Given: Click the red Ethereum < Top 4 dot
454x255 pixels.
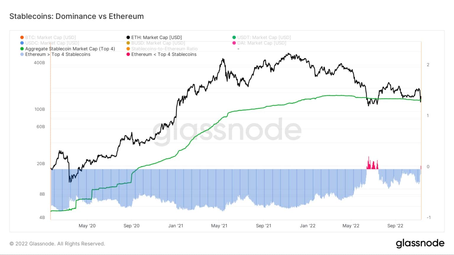Looking at the screenshot, I should click(128, 54).
